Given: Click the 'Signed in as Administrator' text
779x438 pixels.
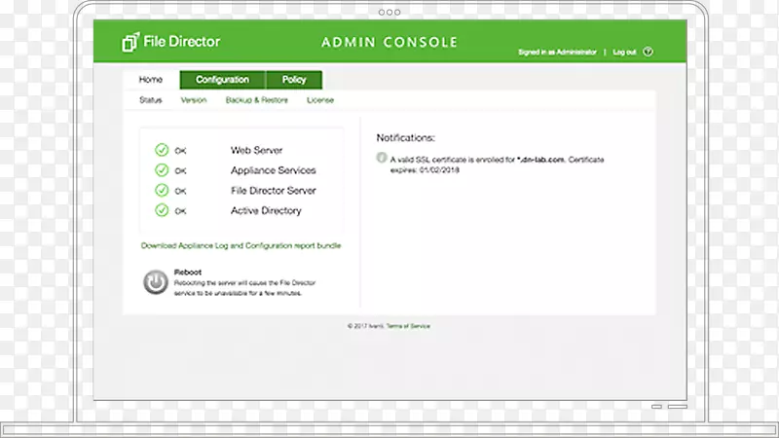Looking at the screenshot, I should 557,53.
